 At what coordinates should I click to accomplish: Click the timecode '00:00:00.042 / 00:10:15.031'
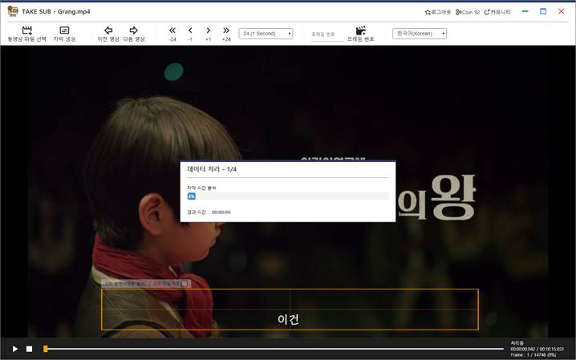pyautogui.click(x=537, y=349)
